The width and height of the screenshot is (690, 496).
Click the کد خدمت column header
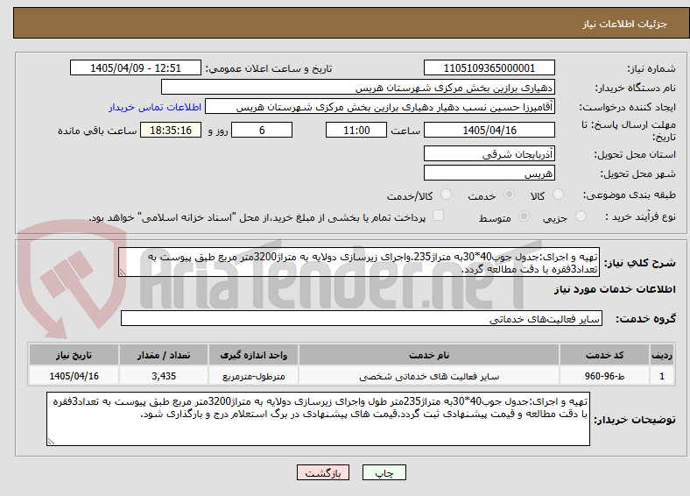tap(604, 355)
